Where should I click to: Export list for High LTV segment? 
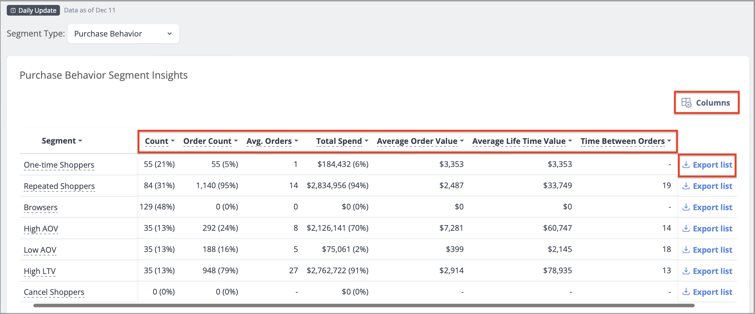[x=707, y=271]
